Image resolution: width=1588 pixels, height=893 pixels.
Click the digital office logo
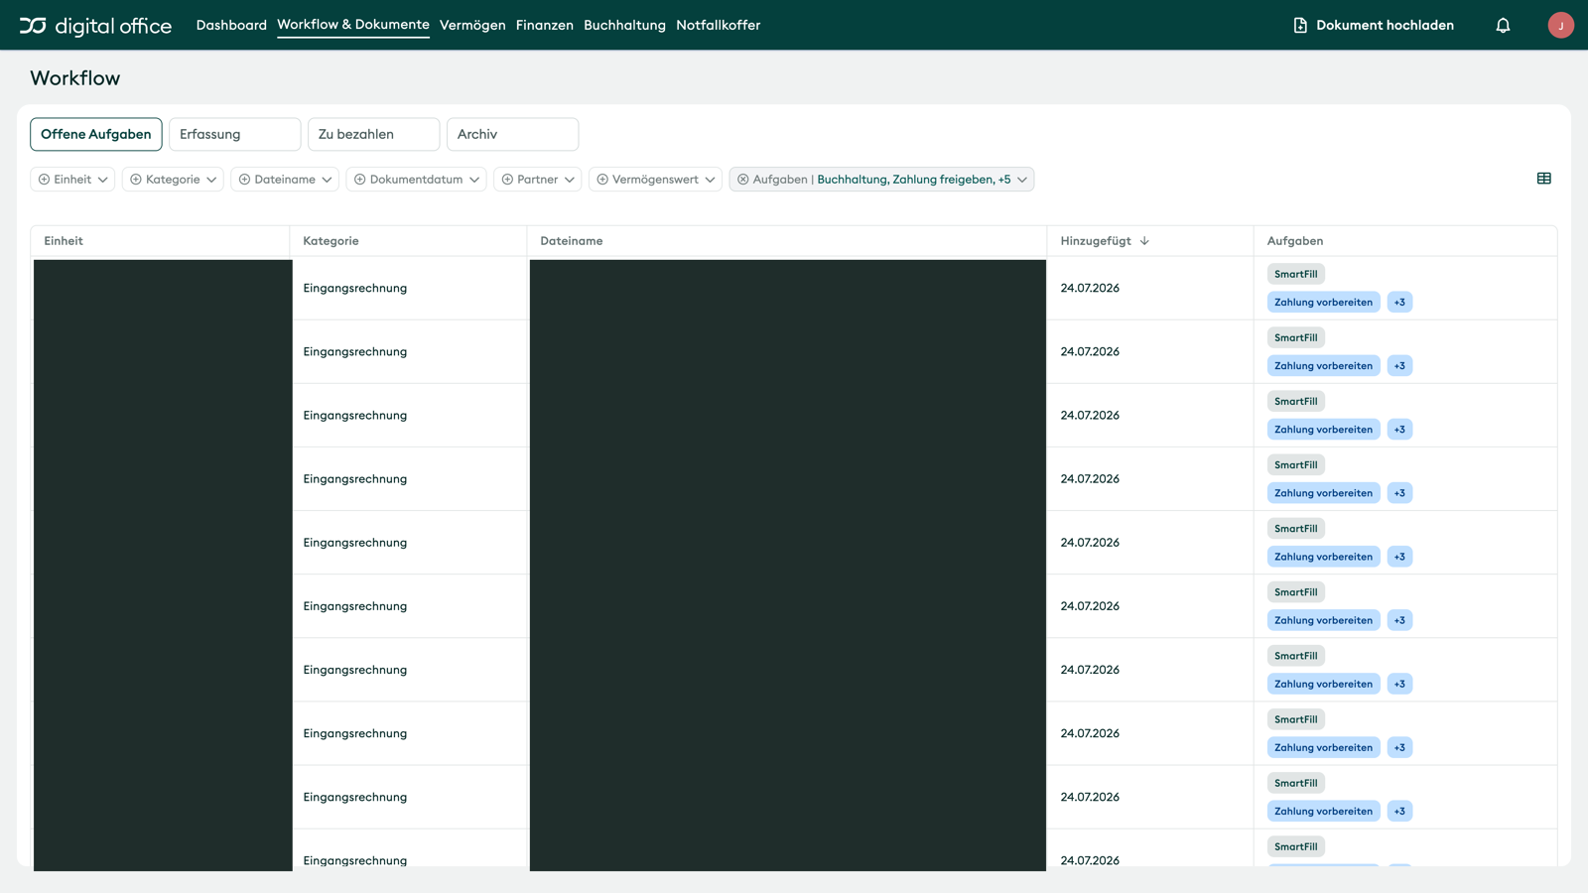[x=95, y=26]
